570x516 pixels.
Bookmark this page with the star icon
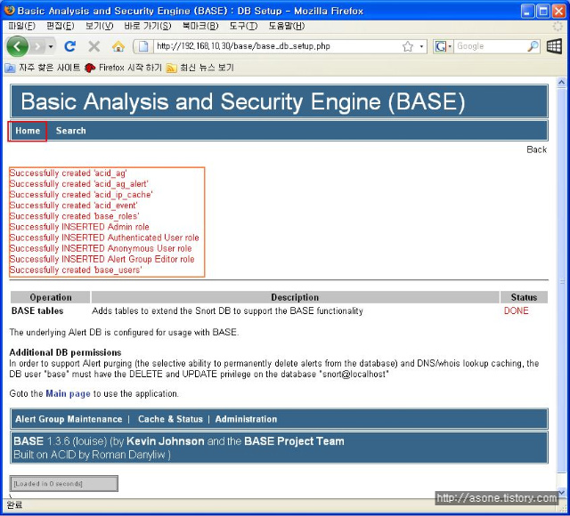[408, 46]
